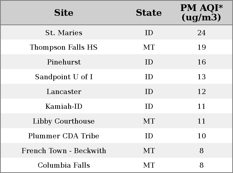
Task: Select the Libby Courthouse site cell
Action: point(64,121)
